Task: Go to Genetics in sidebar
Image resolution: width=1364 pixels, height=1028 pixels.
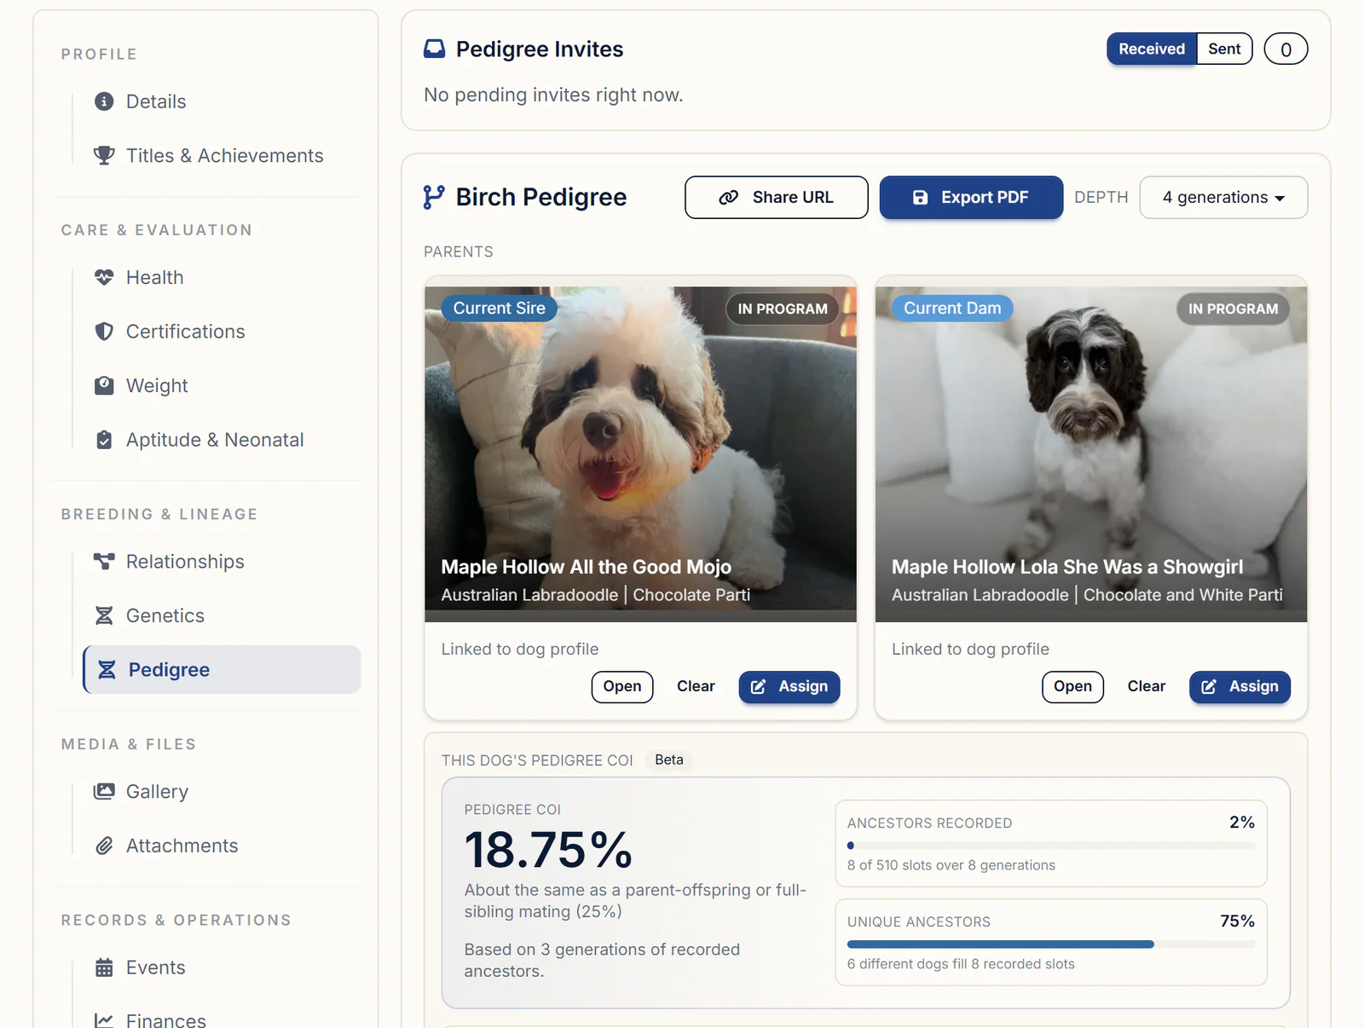Action: coord(165,615)
